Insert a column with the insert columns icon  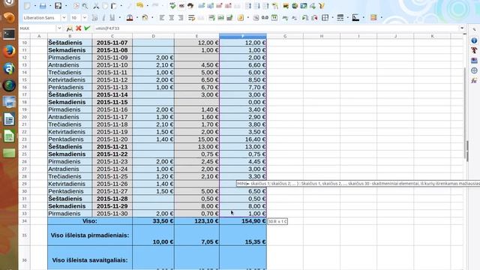(210, 6)
